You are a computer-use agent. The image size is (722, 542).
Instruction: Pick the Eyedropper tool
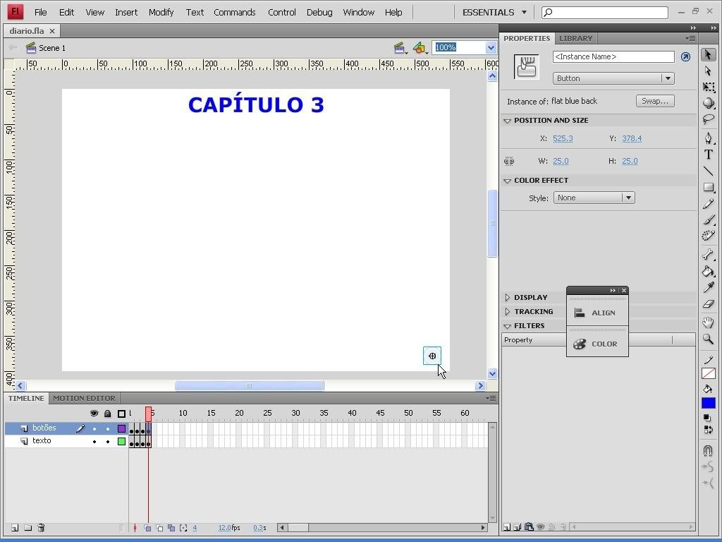(x=708, y=288)
